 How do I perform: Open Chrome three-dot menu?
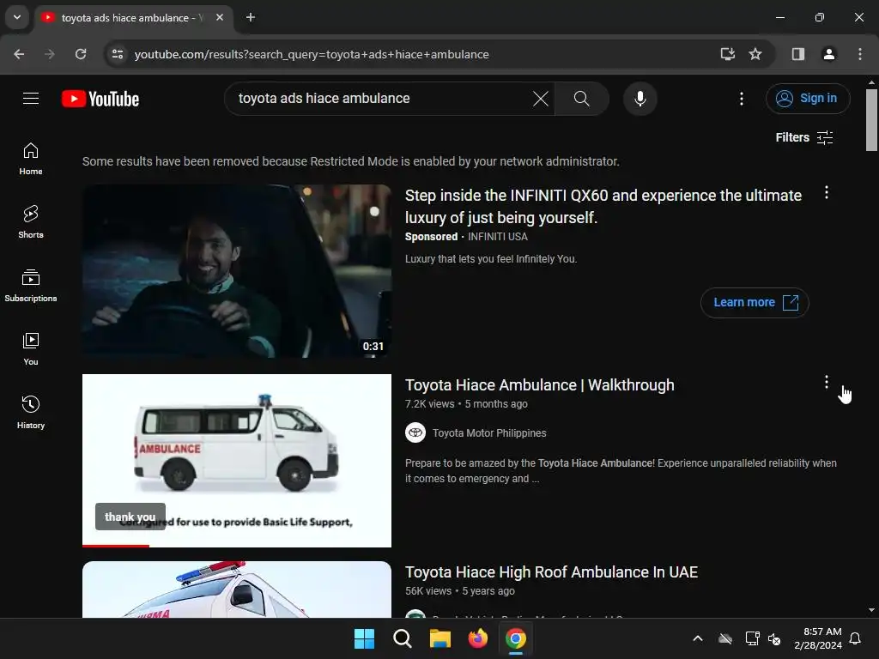pyautogui.click(x=859, y=54)
